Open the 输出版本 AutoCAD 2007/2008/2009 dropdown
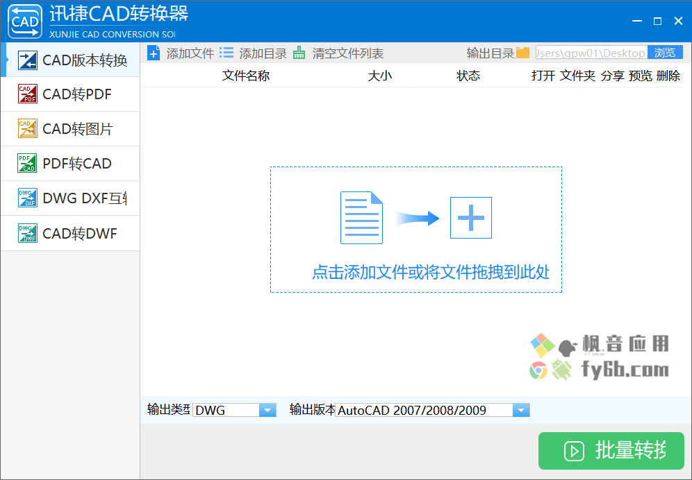Viewport: 692px width, 480px height. click(432, 410)
